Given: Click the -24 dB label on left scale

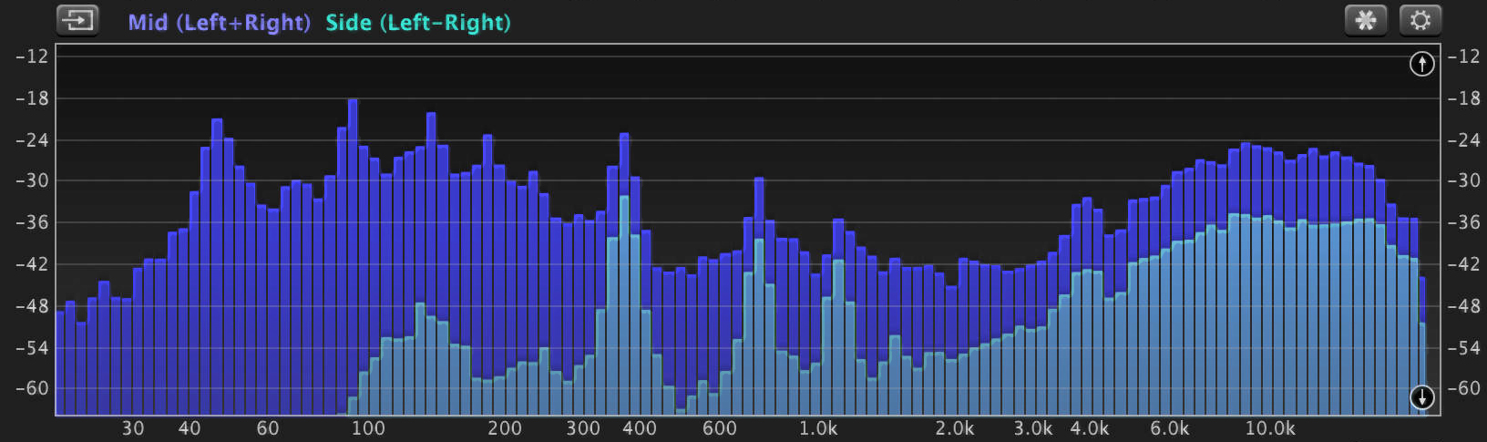Looking at the screenshot, I should coord(32,140).
